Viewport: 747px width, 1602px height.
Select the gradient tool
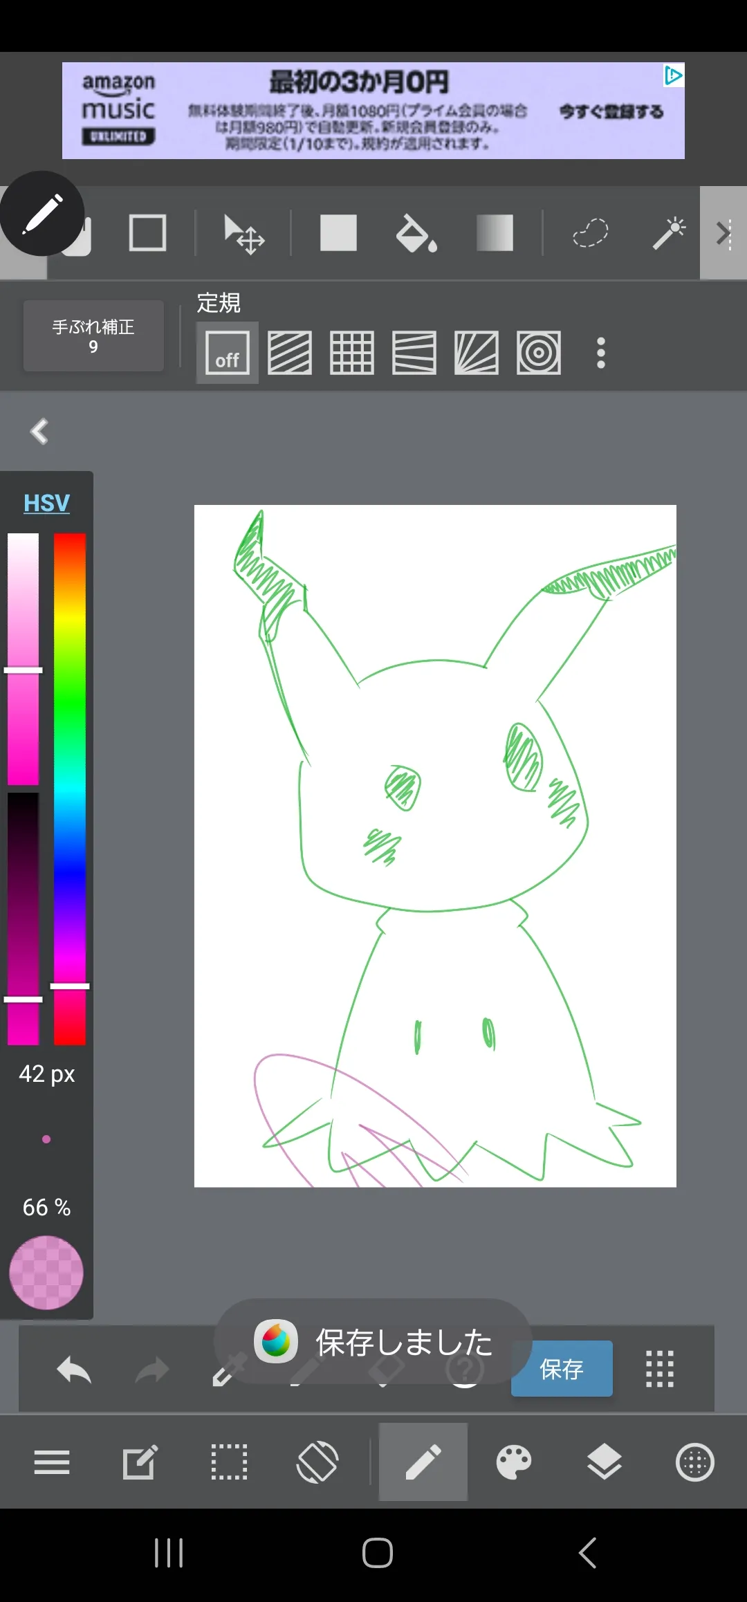(495, 232)
